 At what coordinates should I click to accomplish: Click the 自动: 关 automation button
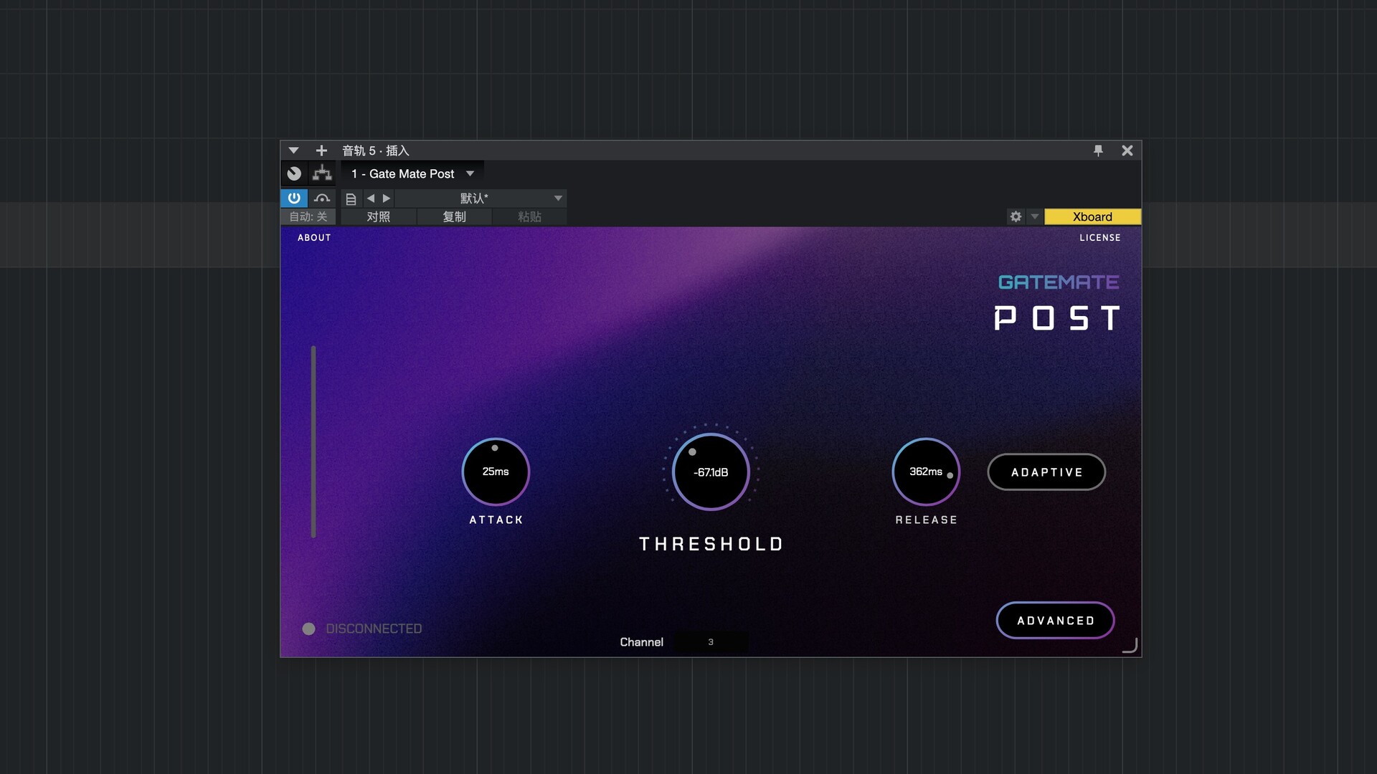308,216
